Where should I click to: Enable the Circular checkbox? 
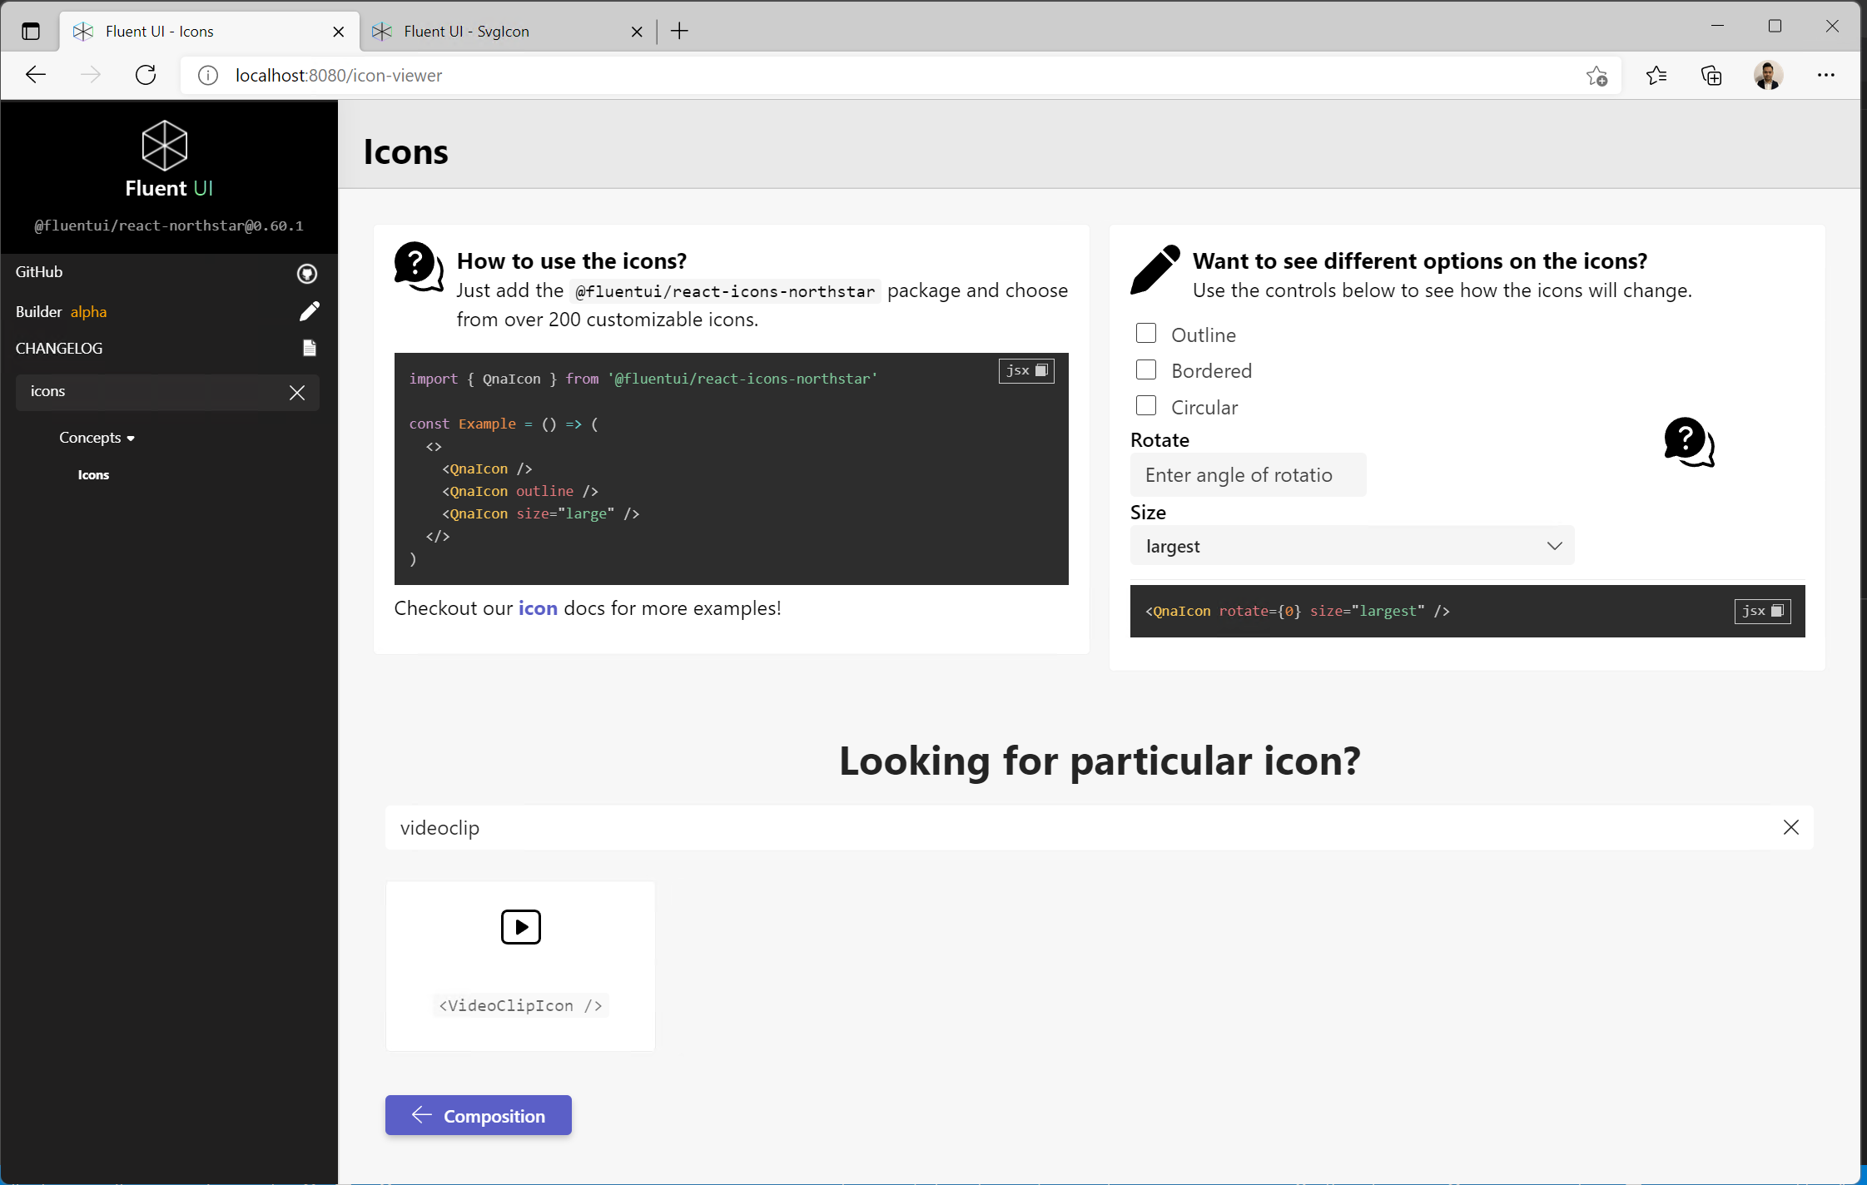tap(1146, 406)
